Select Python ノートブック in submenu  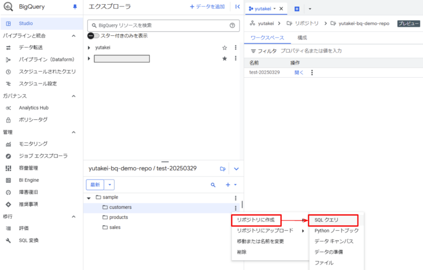click(x=336, y=231)
